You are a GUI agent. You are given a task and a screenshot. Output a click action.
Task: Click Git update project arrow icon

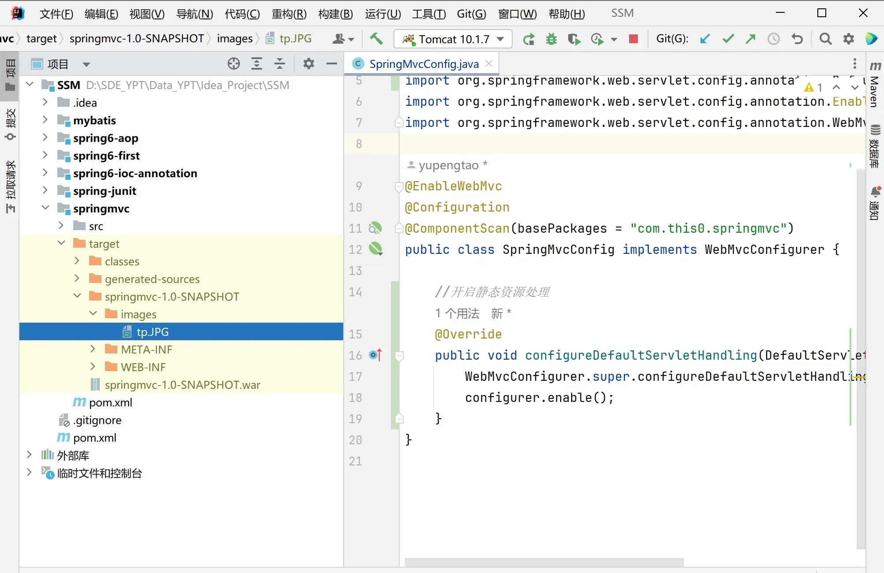click(x=705, y=39)
